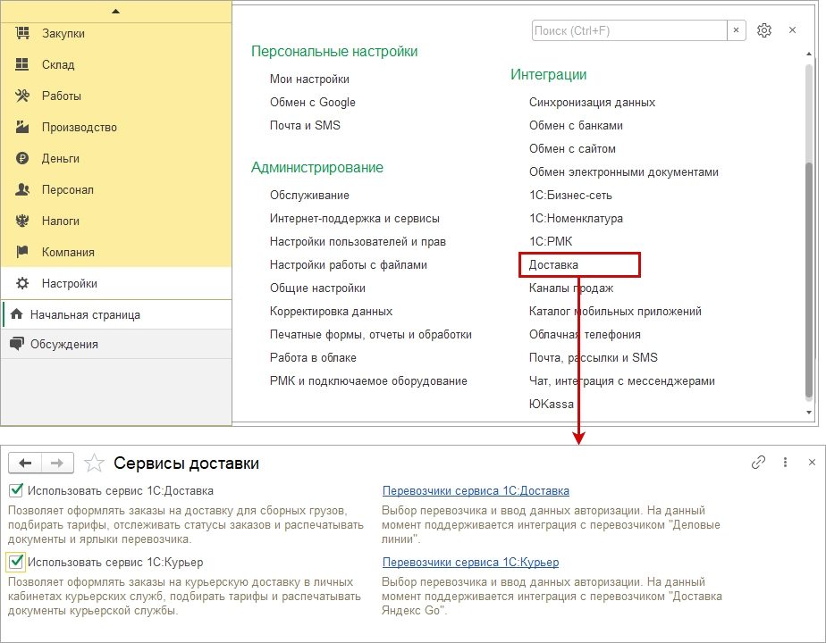This screenshot has height=643, width=826.
Task: Switch to Начальная страница tab
Action: point(117,314)
